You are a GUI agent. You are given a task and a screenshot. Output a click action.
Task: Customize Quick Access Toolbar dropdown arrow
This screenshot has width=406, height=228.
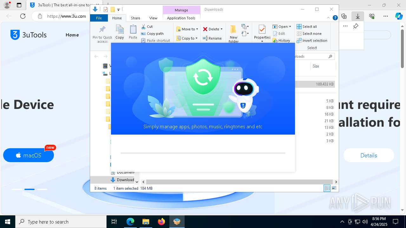coord(118,10)
